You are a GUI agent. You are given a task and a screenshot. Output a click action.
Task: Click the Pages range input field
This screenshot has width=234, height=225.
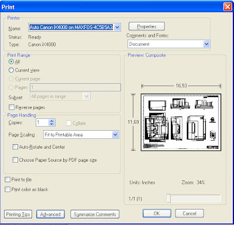pos(75,87)
